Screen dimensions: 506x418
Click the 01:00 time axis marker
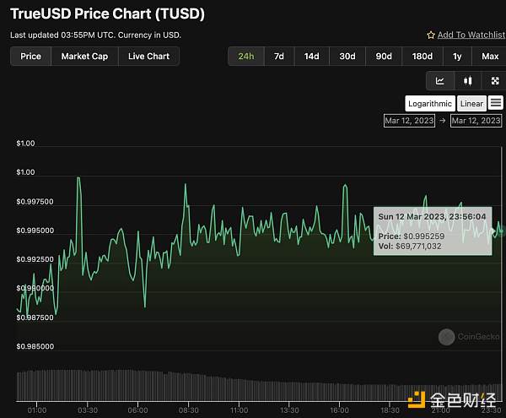click(37, 410)
